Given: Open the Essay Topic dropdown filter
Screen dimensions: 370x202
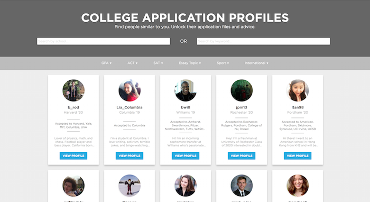Looking at the screenshot, I should click(x=190, y=63).
